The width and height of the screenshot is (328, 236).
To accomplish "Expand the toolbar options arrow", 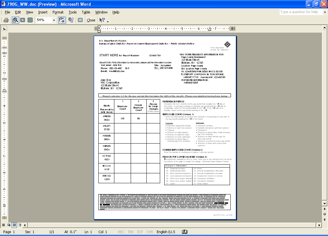I will (108, 21).
